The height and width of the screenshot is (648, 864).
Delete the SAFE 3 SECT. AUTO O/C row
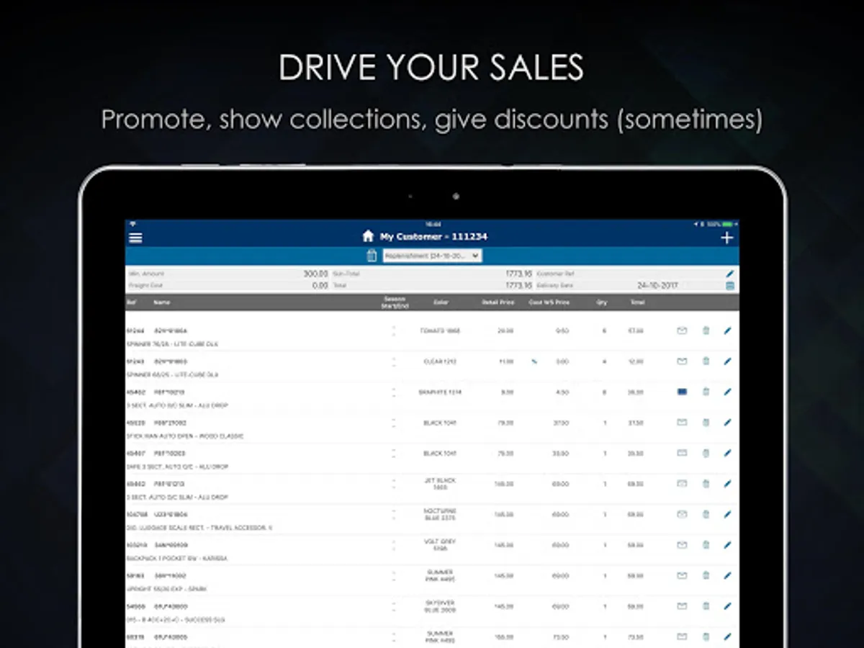[x=706, y=453]
